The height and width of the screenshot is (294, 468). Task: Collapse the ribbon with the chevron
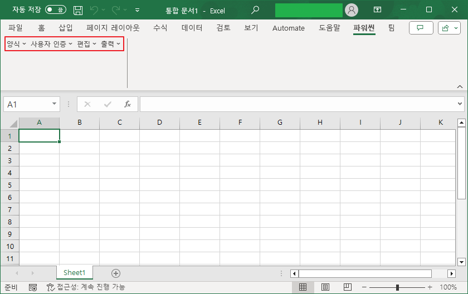coord(460,86)
